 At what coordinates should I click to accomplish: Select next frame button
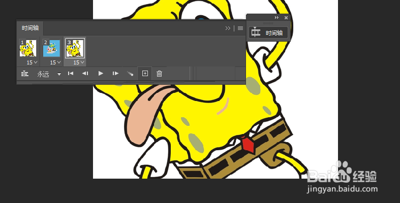click(x=115, y=74)
